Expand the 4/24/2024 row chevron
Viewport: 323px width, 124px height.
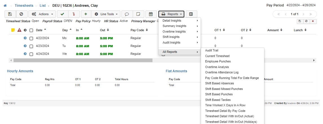[25, 54]
